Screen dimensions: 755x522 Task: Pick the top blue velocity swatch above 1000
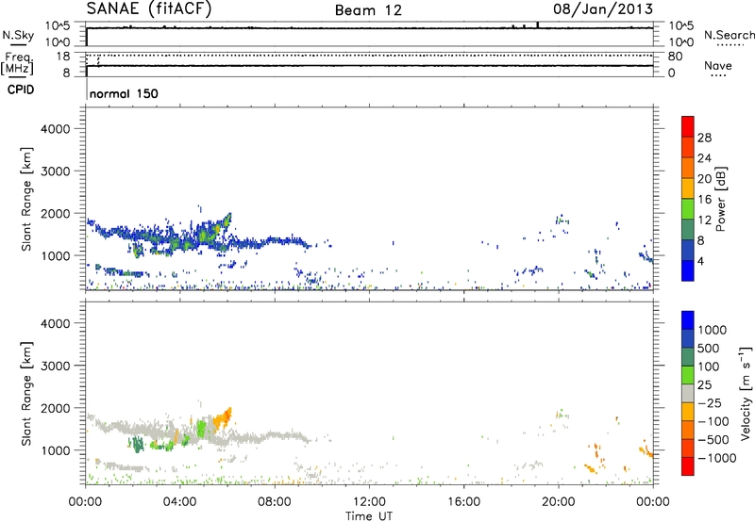click(688, 320)
